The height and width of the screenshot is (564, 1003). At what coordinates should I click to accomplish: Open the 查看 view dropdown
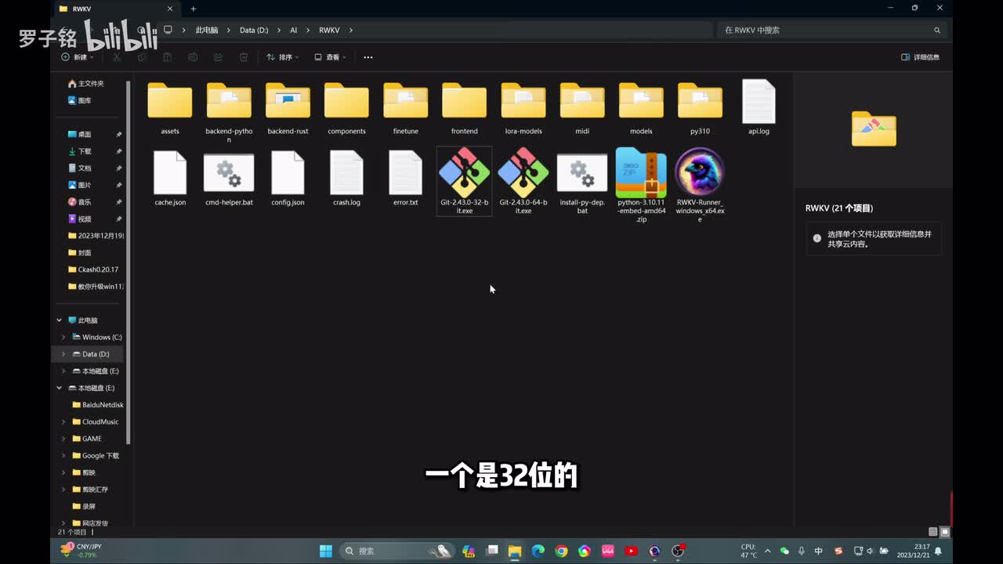coord(329,57)
